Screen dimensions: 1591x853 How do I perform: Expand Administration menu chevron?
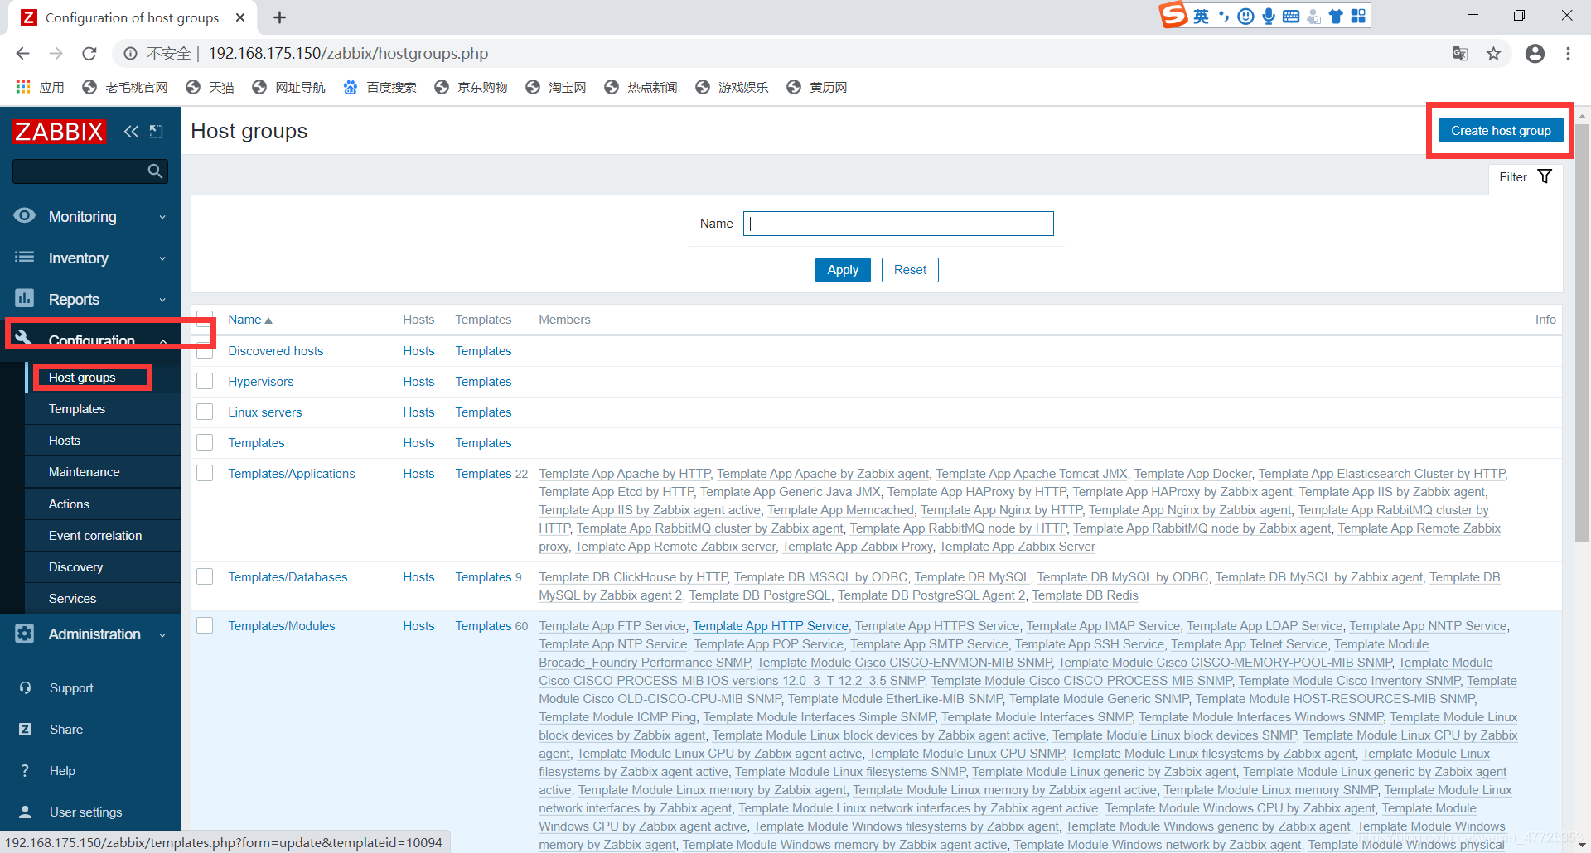click(162, 635)
